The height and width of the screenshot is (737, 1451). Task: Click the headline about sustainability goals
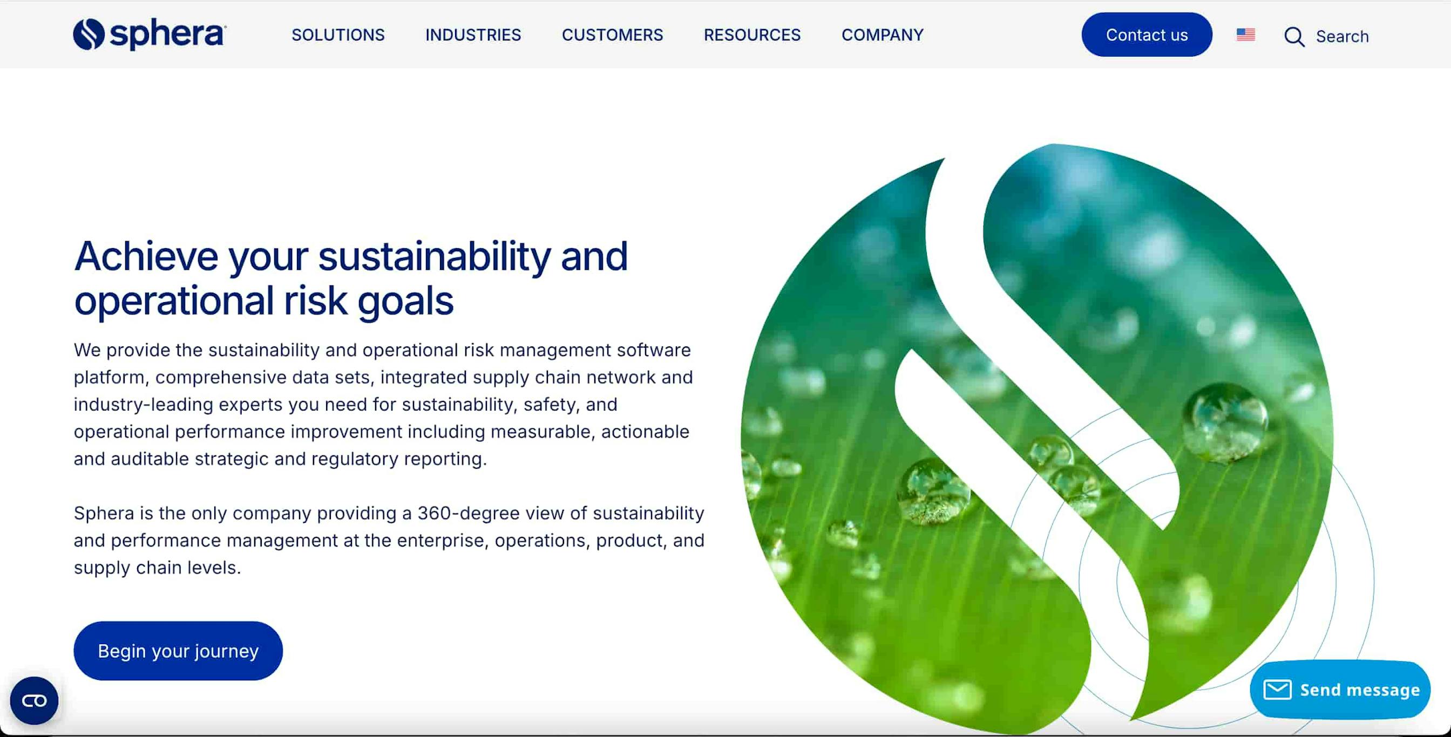[351, 279]
